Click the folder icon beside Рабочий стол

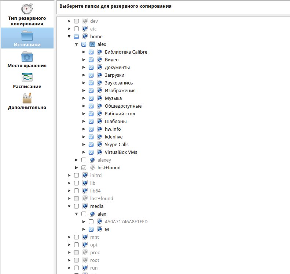coord(100,113)
